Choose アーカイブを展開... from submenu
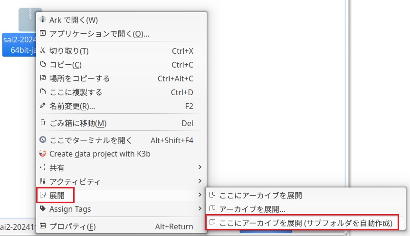Image resolution: width=410 pixels, height=236 pixels. click(252, 209)
